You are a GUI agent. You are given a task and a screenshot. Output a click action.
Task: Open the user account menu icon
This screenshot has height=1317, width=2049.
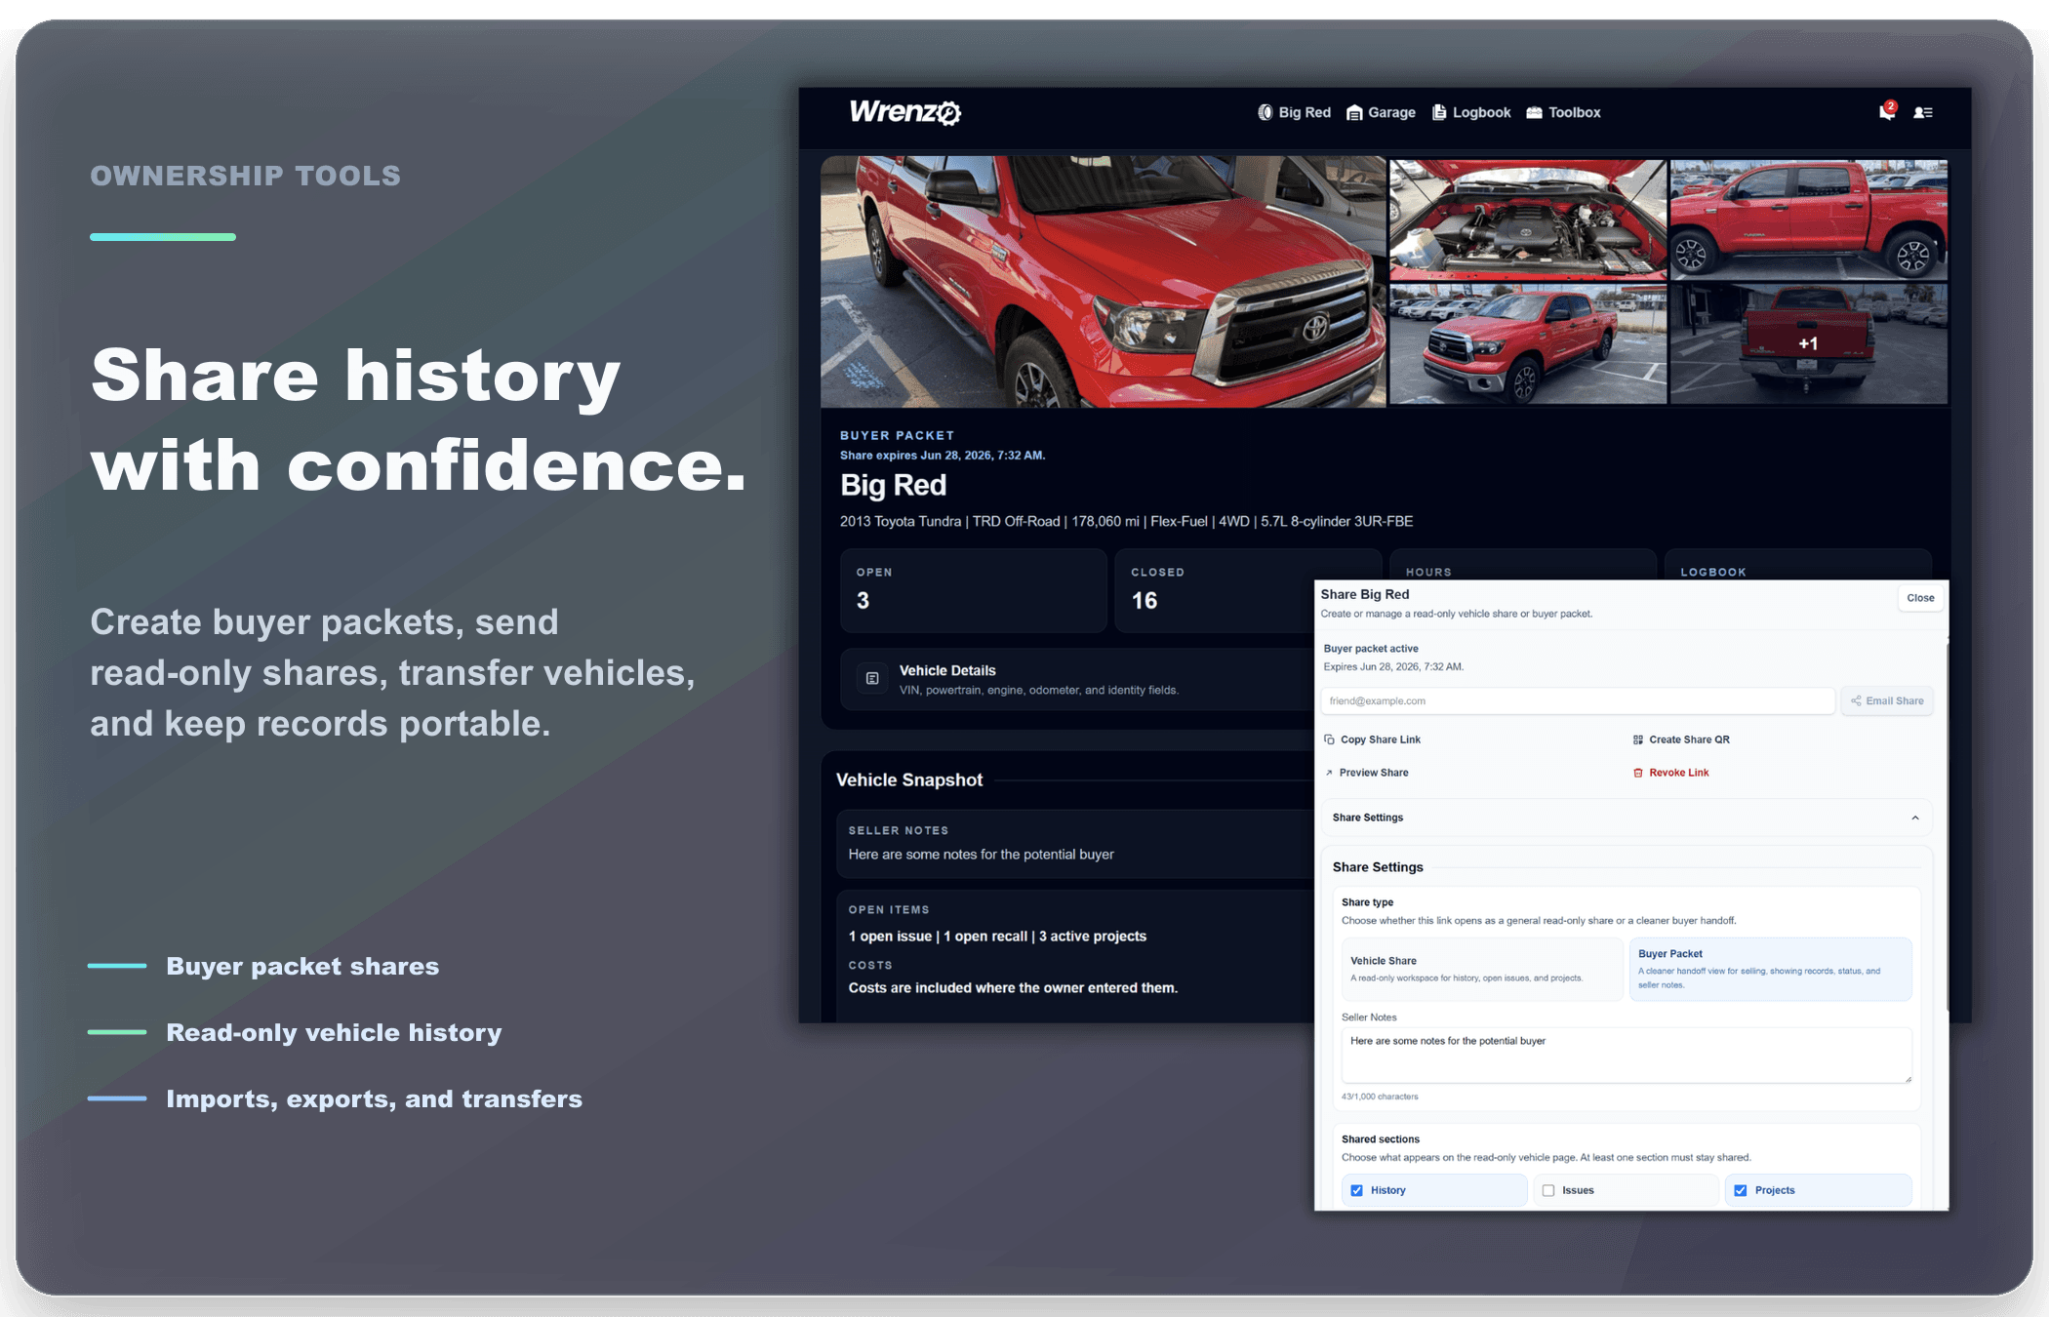pyautogui.click(x=1923, y=112)
